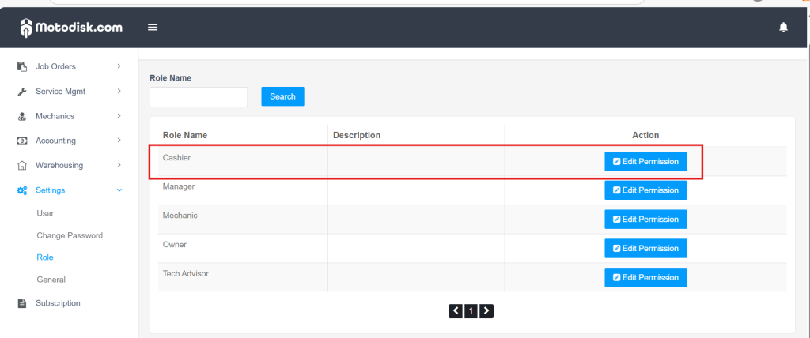Viewport: 810px width, 338px height.
Task: Click the Motodisk.com logo
Action: coord(71,28)
